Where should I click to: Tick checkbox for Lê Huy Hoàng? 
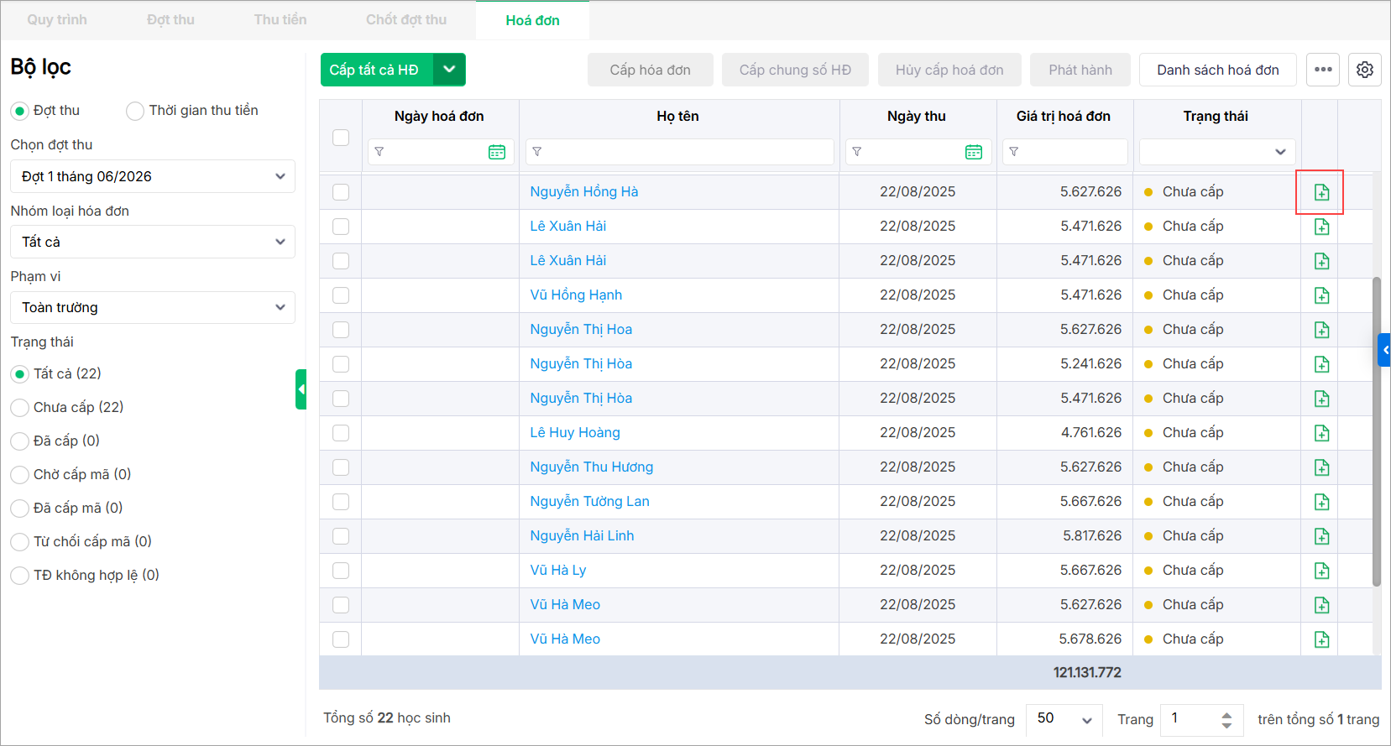tap(341, 433)
